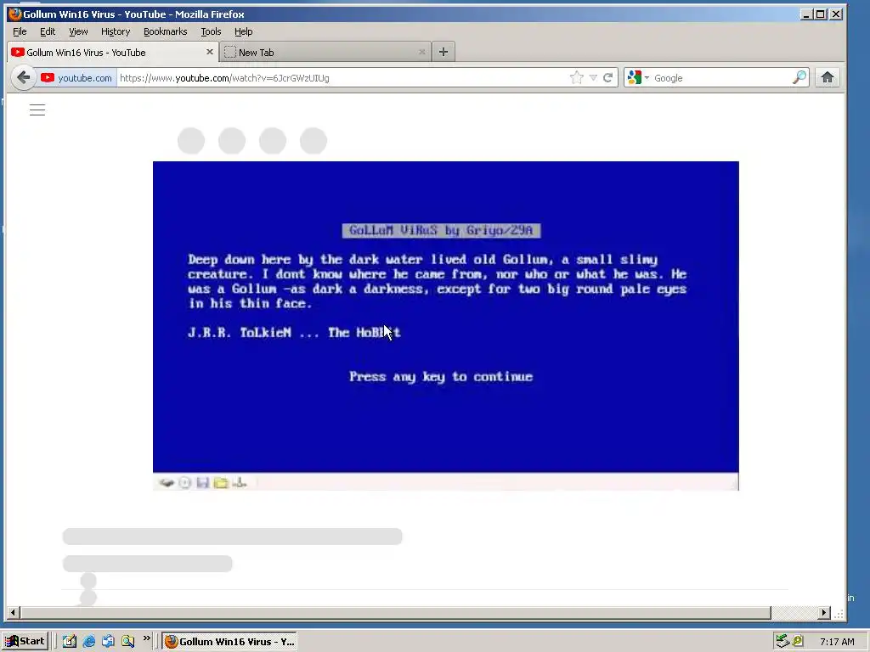Click the 7:17 AM system clock
This screenshot has width=870, height=652.
tap(837, 642)
